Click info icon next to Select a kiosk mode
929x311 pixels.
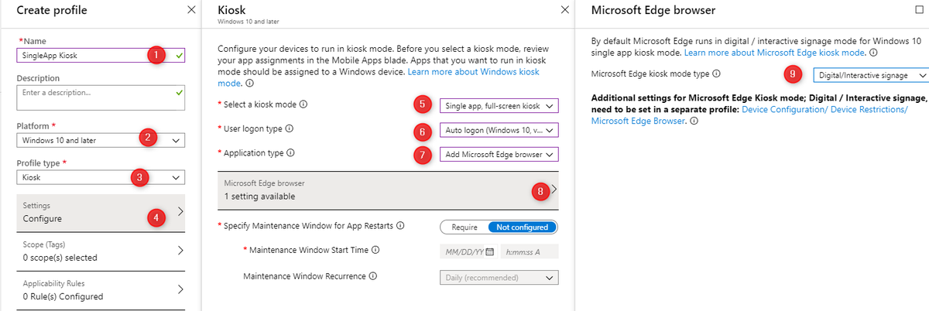[303, 104]
